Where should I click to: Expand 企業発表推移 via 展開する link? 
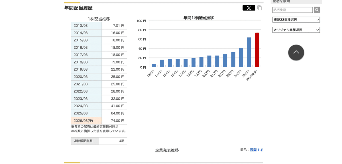click(x=256, y=150)
